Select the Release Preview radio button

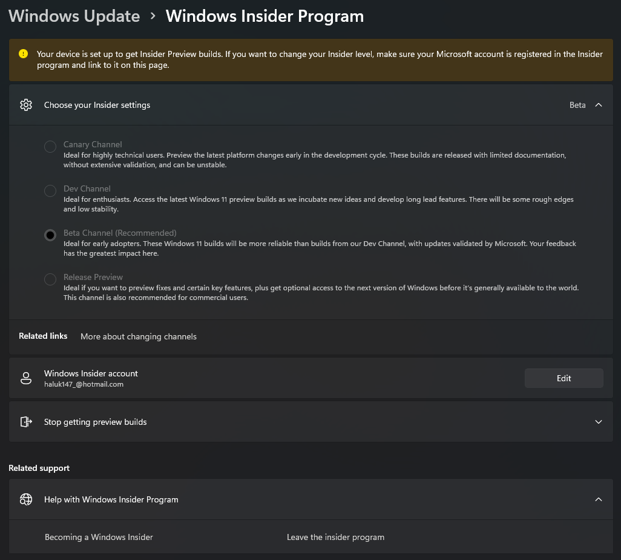click(x=50, y=279)
